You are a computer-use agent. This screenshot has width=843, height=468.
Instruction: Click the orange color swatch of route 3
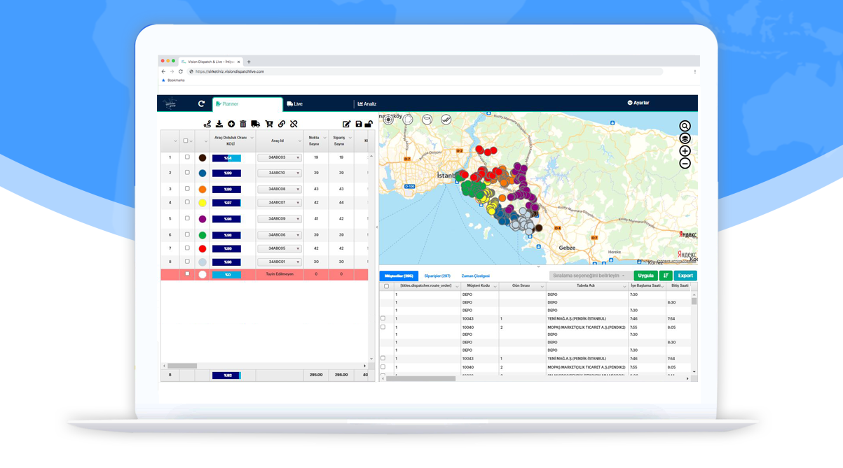tap(203, 190)
